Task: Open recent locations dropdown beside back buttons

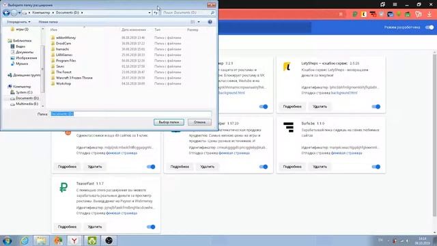Action: click(19, 13)
